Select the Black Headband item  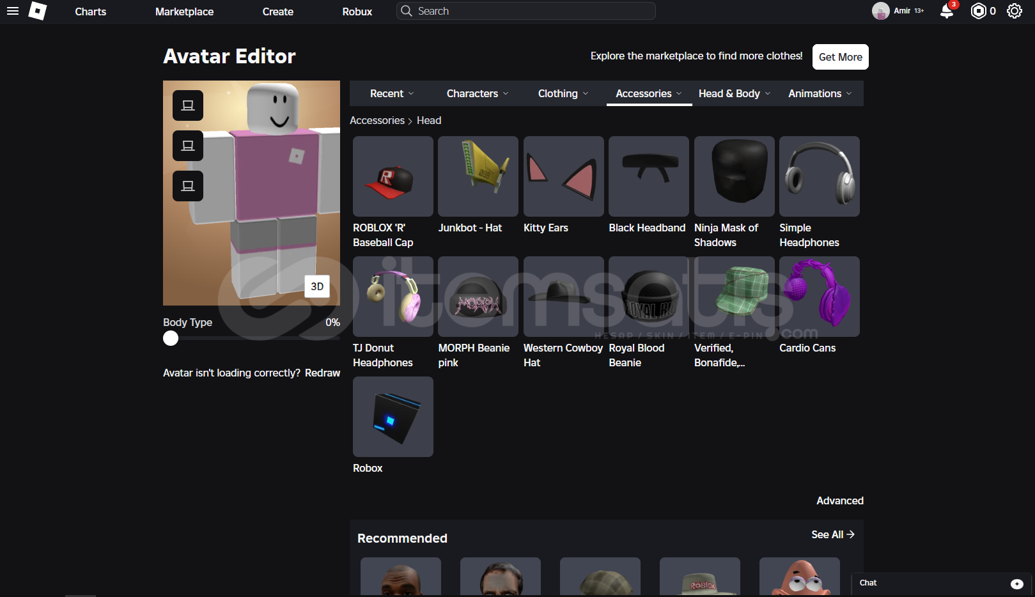click(x=649, y=176)
